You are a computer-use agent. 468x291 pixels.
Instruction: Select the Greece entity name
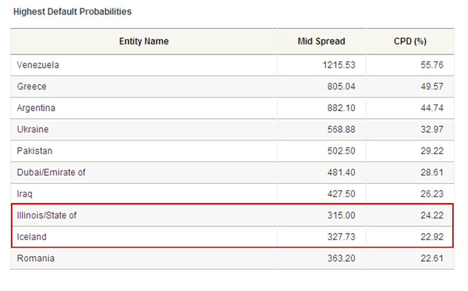tap(32, 87)
